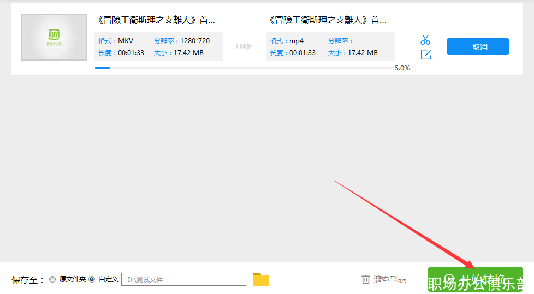The height and width of the screenshot is (294, 534).
Task: Click the video thumbnail preview
Action: 54,37
